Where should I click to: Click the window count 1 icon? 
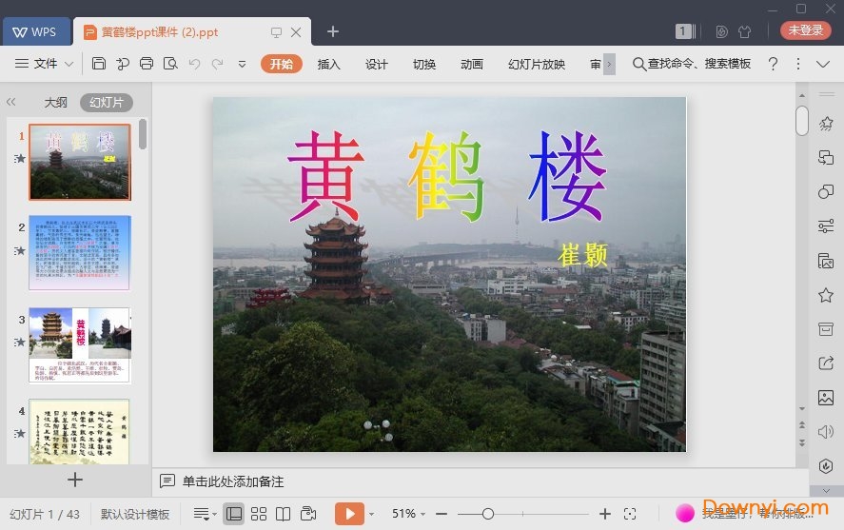(685, 31)
